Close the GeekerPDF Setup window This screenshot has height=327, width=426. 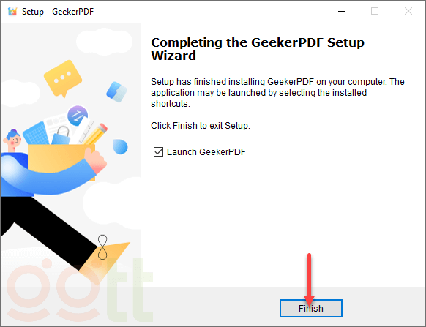point(408,12)
